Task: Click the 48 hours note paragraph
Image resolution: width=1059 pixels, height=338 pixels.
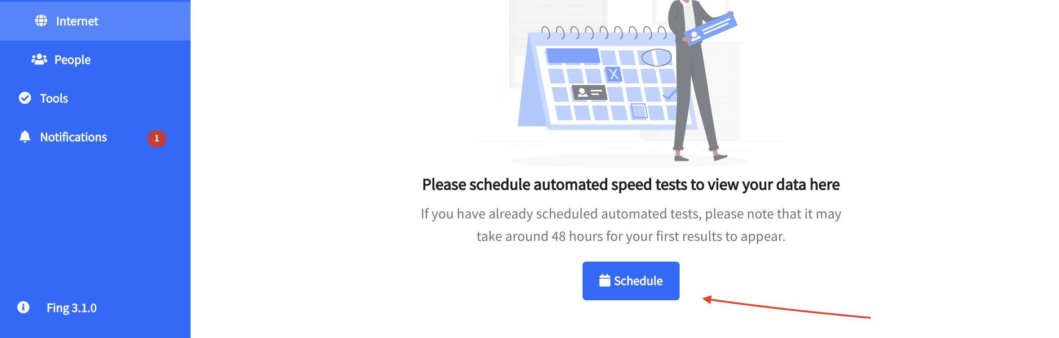Action: point(631,225)
